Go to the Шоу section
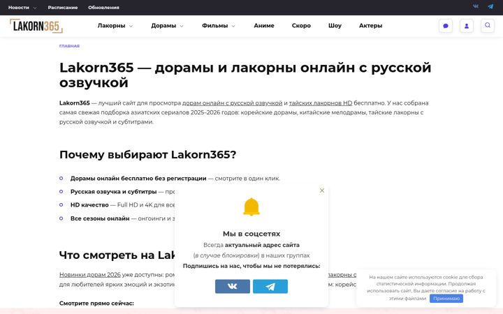The image size is (503, 314). (335, 26)
